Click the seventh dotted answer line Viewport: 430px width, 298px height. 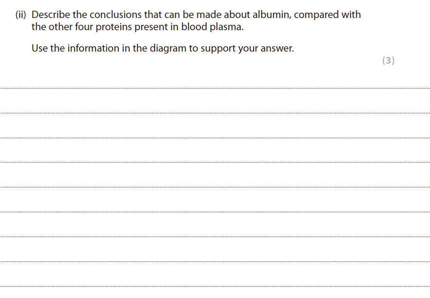coord(215,237)
